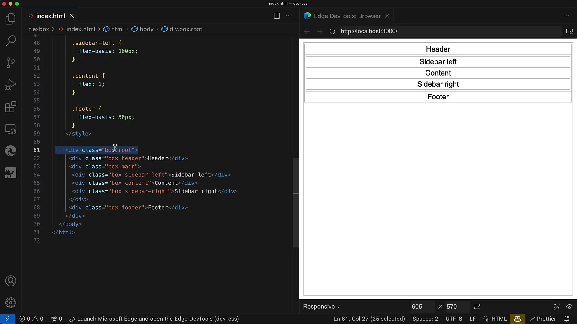Open the Explorer view in activity bar
577x324 pixels.
(11, 19)
